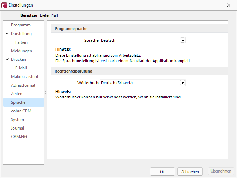This screenshot has height=178, width=237.
Task: Select cobra CRM in the sidebar
Action: coord(21,111)
